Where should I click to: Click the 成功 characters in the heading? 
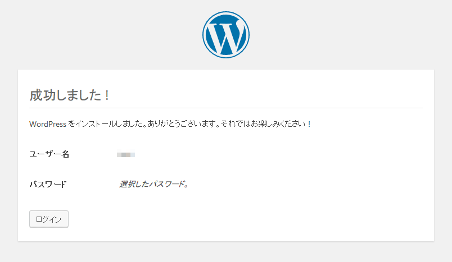point(42,95)
